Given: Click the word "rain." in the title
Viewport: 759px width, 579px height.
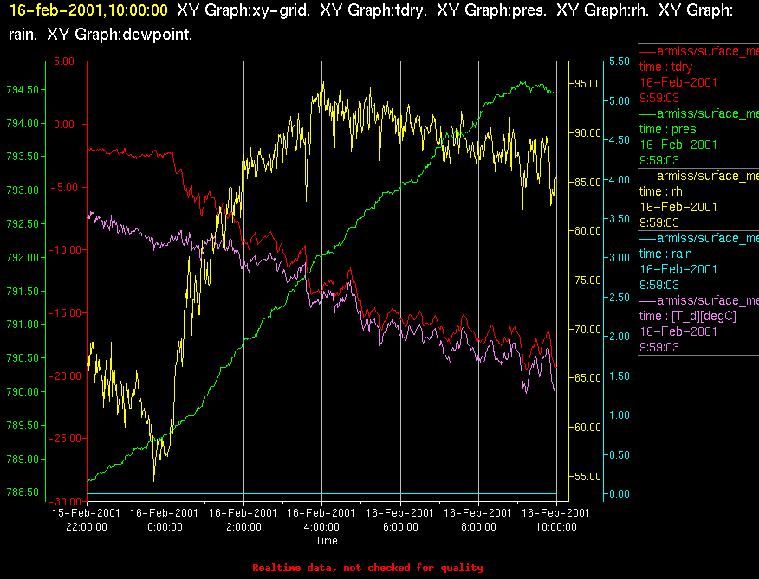Looking at the screenshot, I should click(x=23, y=35).
